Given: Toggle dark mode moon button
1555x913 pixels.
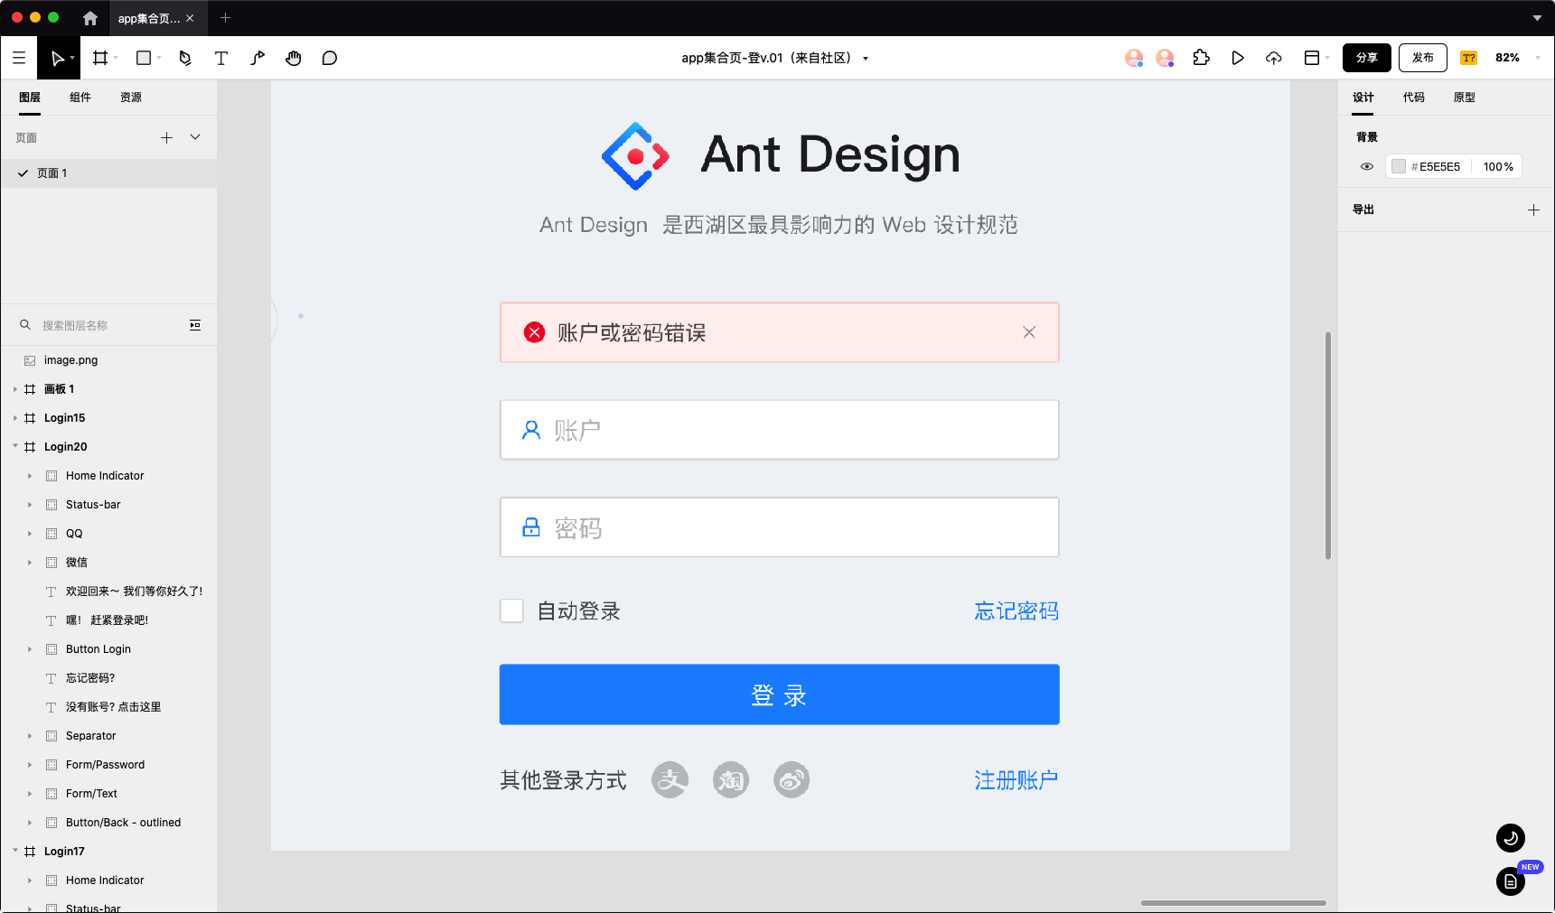Looking at the screenshot, I should [1511, 838].
